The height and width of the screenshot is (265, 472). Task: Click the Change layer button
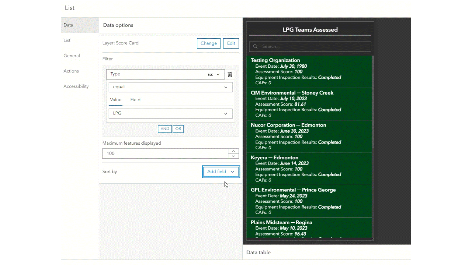(208, 43)
